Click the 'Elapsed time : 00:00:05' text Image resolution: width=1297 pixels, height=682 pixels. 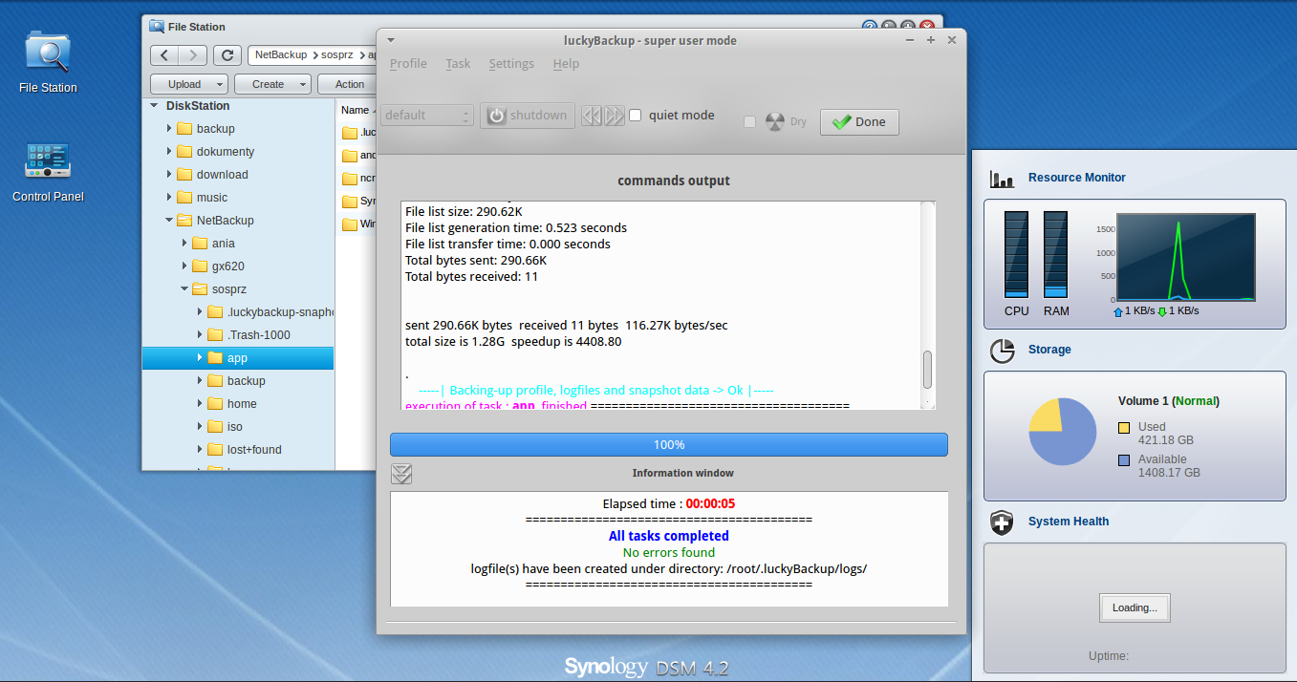669,503
